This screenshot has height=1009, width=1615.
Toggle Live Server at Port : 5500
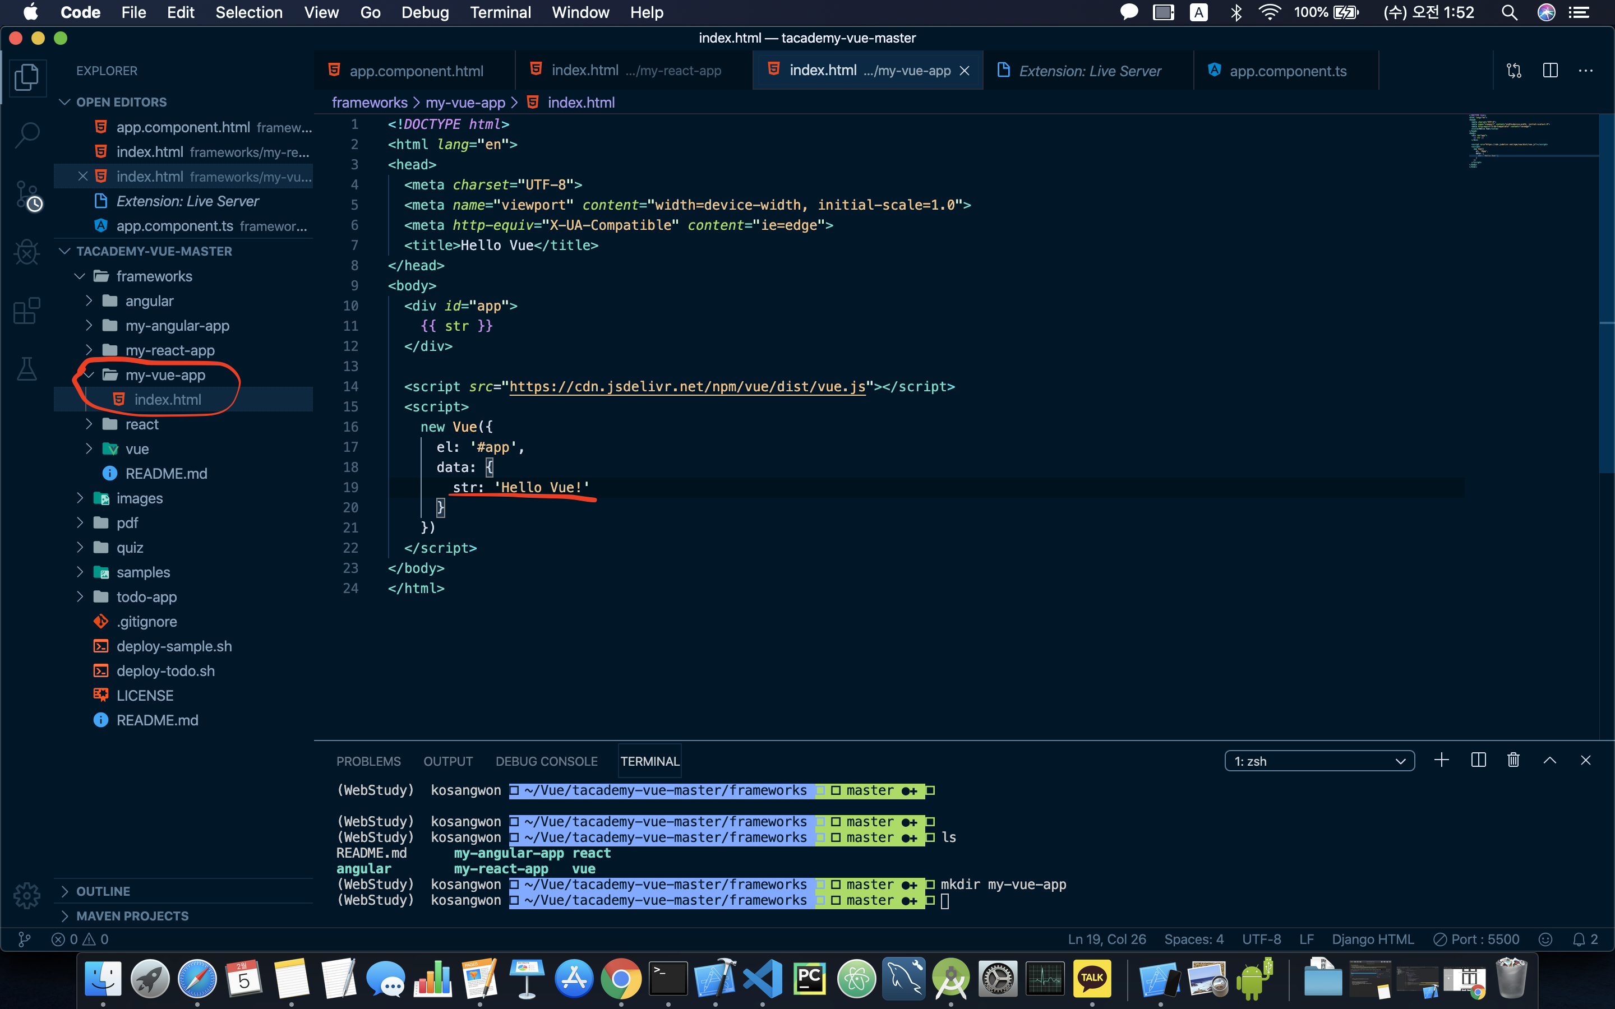1476,939
